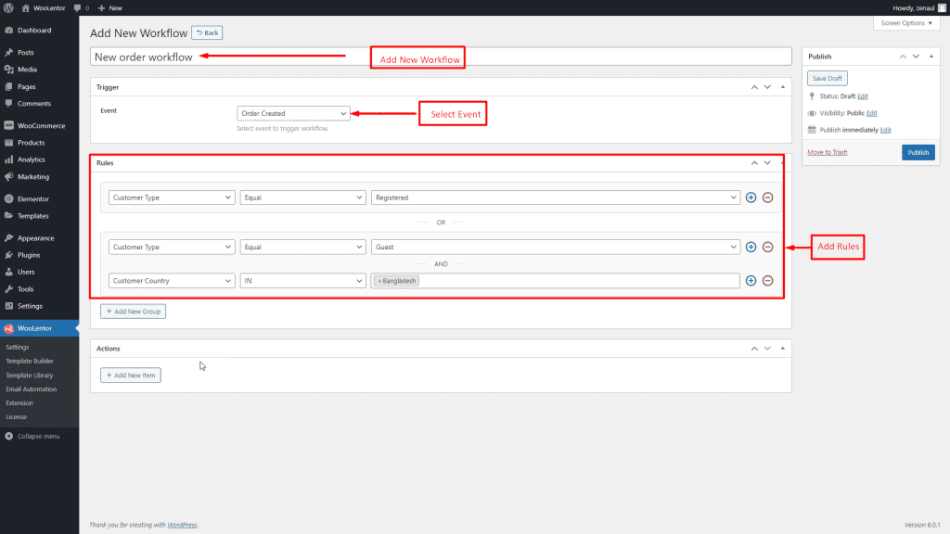This screenshot has height=534, width=950.
Task: Open the Customer Country rule type dropdown
Action: (x=172, y=281)
